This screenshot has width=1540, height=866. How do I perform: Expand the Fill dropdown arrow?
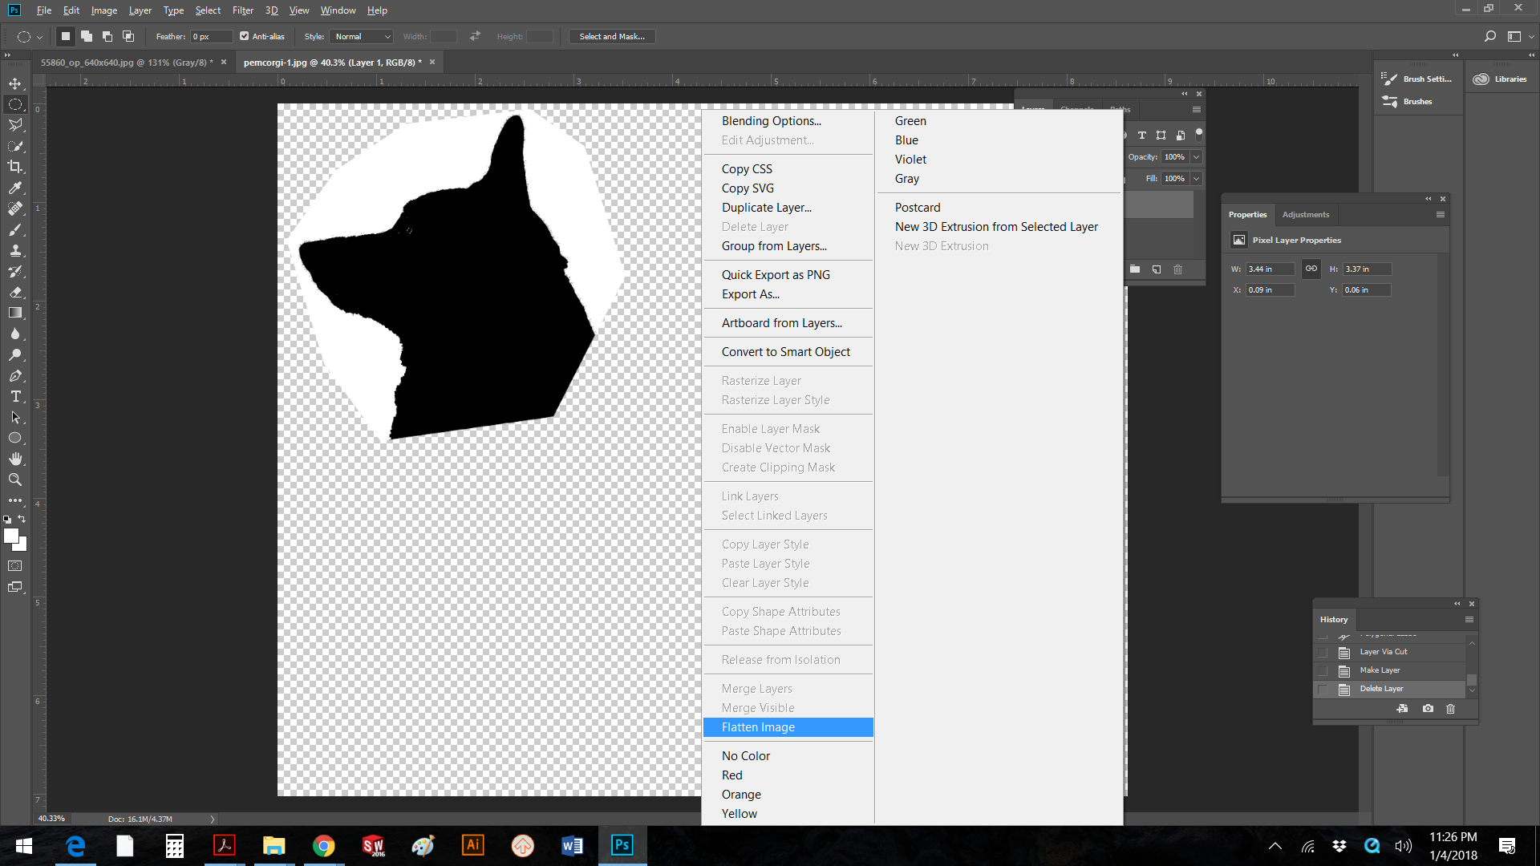[1196, 179]
